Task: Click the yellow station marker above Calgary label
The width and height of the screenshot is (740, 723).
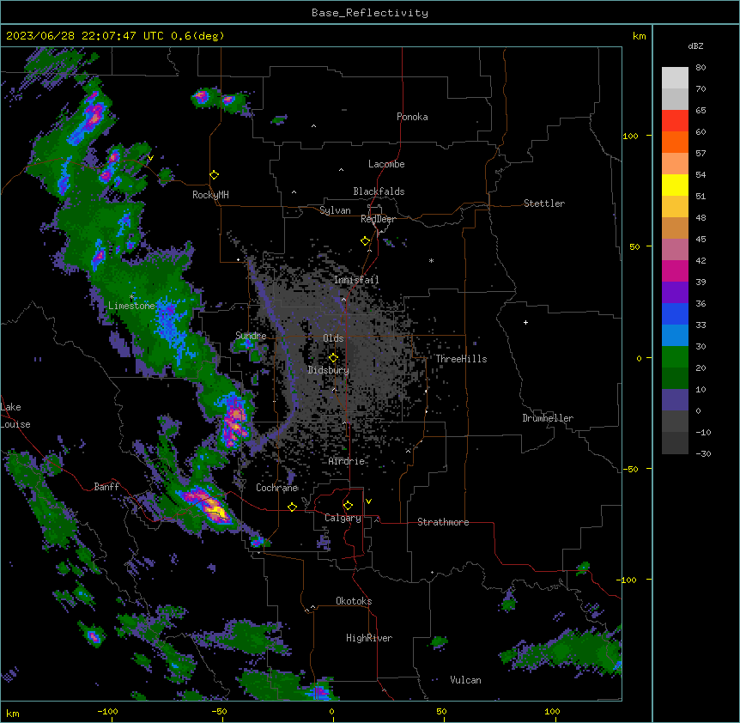Action: coord(348,506)
